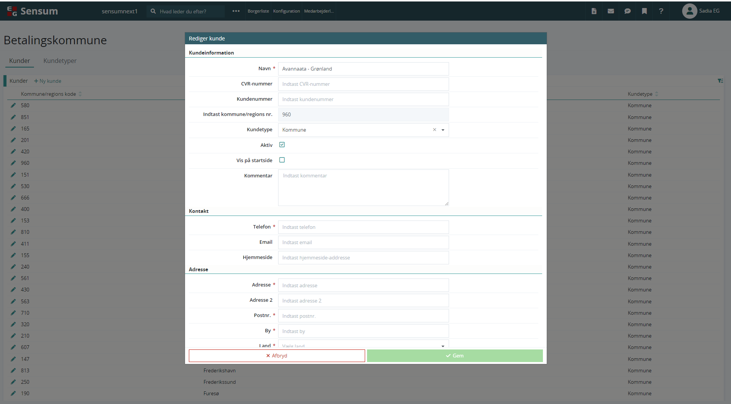Click edit pencil for row 580

[x=13, y=105]
